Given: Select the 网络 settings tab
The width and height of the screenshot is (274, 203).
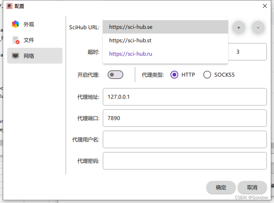Looking at the screenshot, I should 35,56.
